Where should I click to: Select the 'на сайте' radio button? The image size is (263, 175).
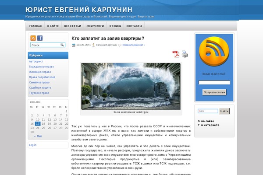coord(199,121)
